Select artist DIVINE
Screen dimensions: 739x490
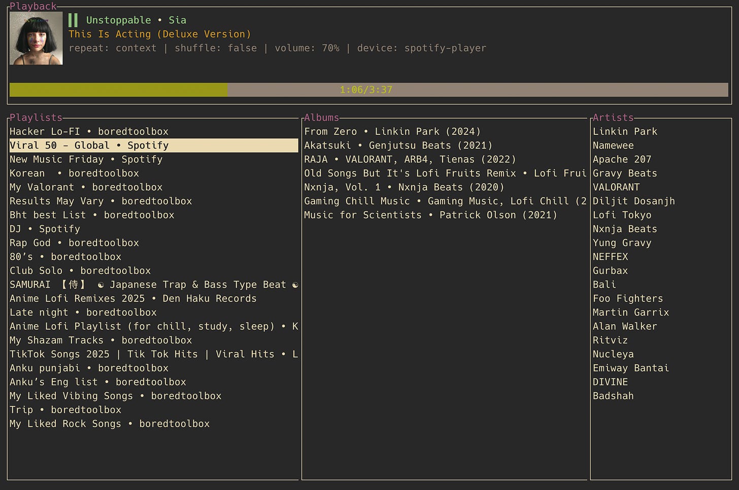tap(610, 382)
